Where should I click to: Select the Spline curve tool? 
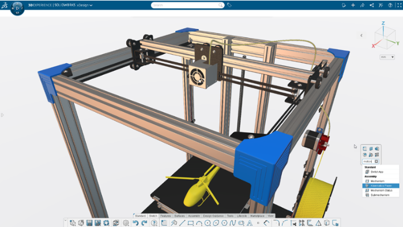[232, 223]
